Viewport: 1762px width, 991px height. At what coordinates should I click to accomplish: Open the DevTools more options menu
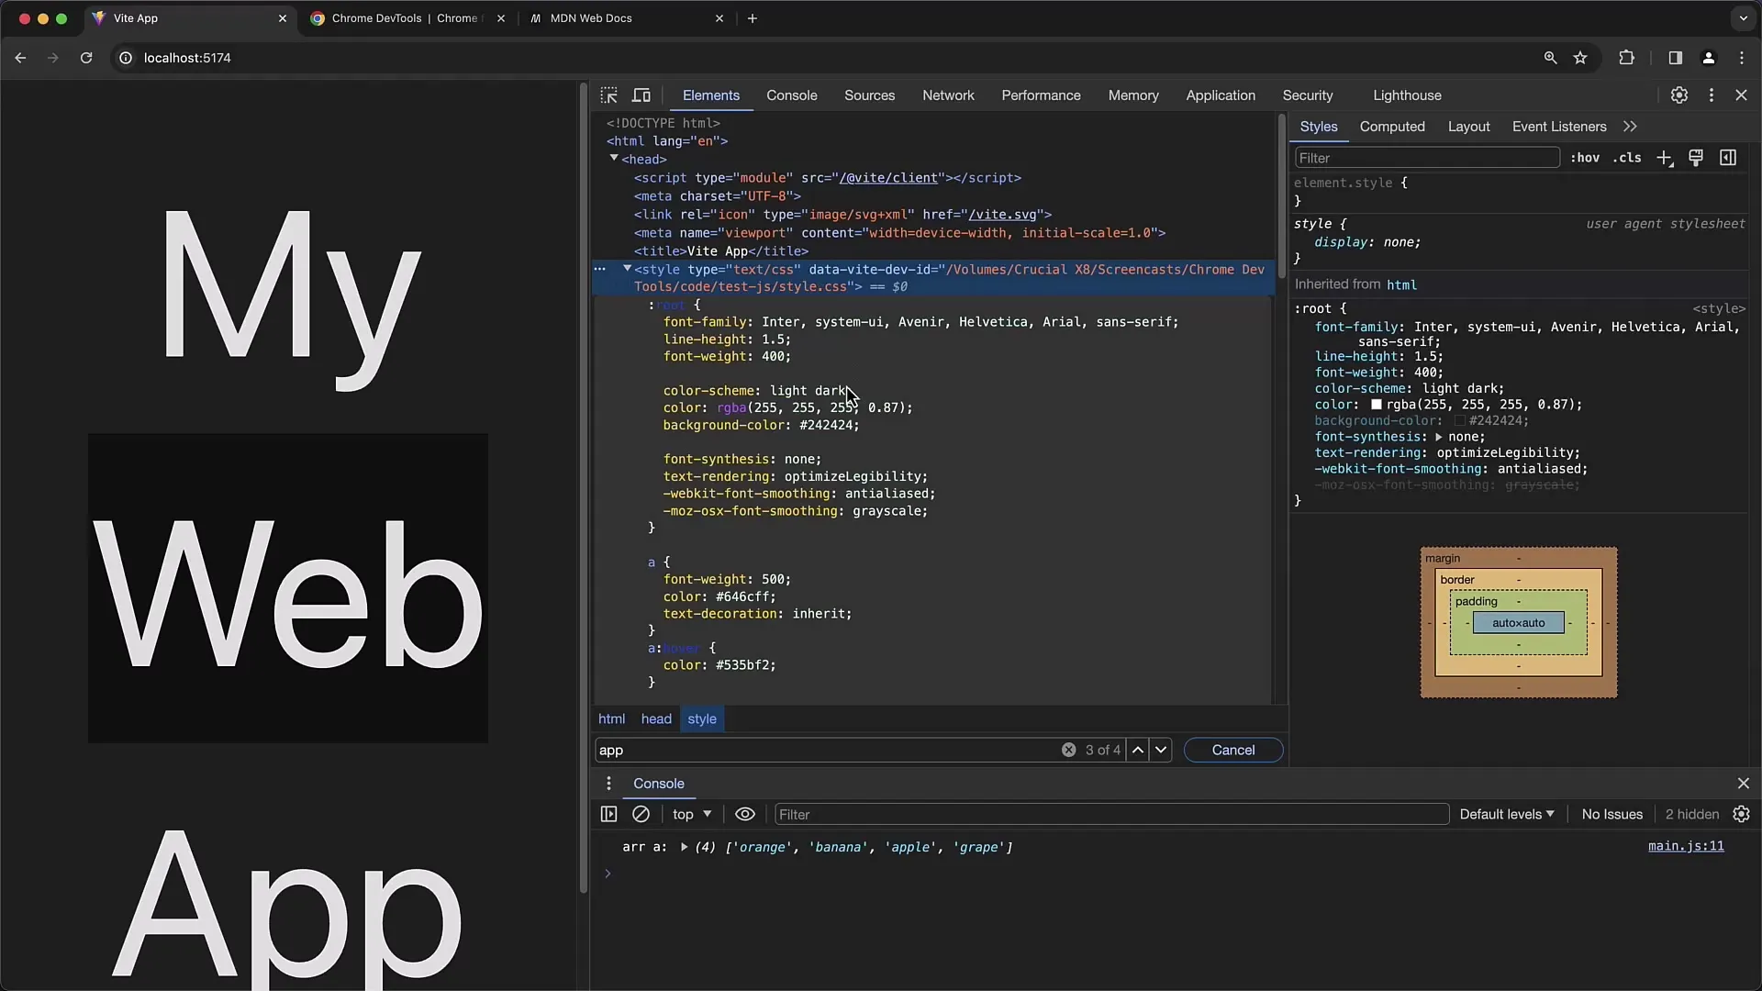1711,95
